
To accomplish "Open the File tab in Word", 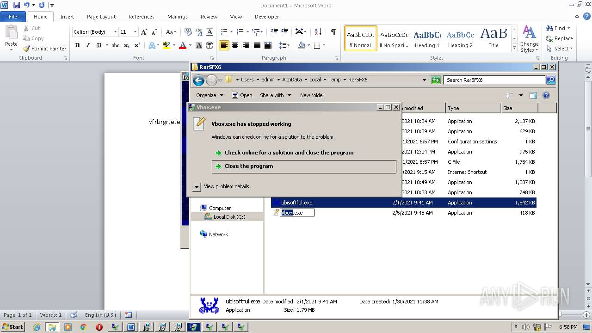I will 13,17.
